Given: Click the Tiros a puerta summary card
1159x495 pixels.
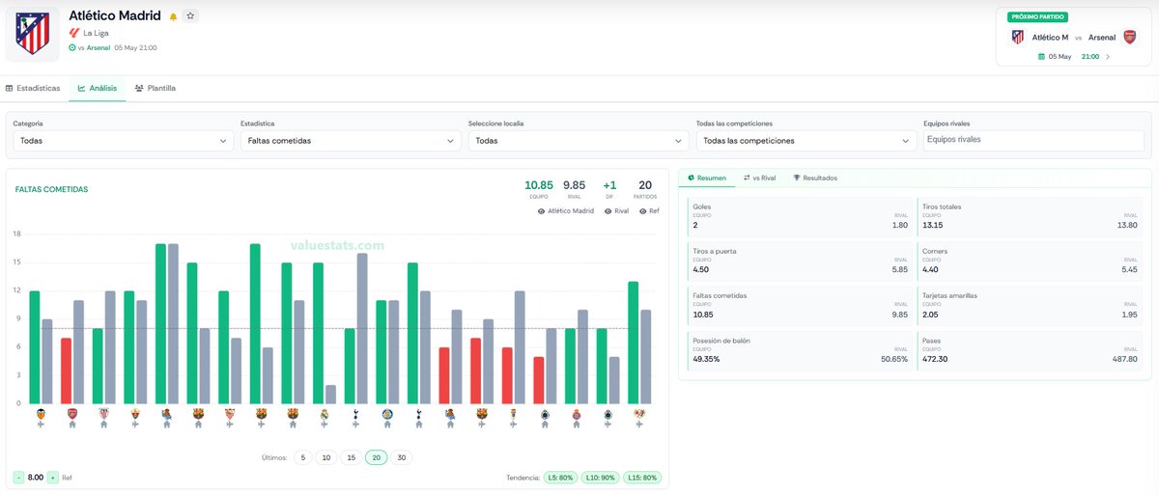Looking at the screenshot, I should point(801,261).
